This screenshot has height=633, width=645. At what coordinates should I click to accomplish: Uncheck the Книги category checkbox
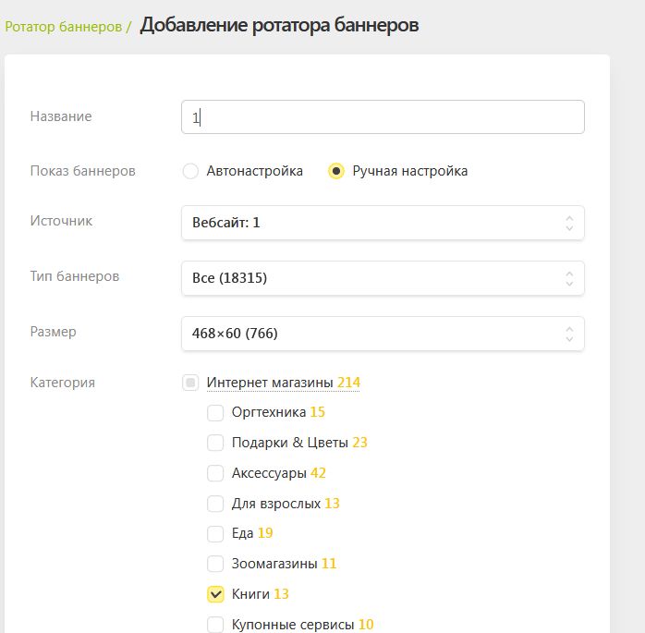[215, 594]
